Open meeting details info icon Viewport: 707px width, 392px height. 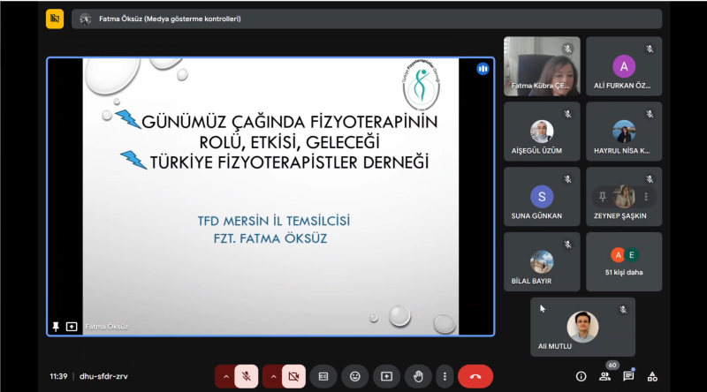click(x=582, y=376)
